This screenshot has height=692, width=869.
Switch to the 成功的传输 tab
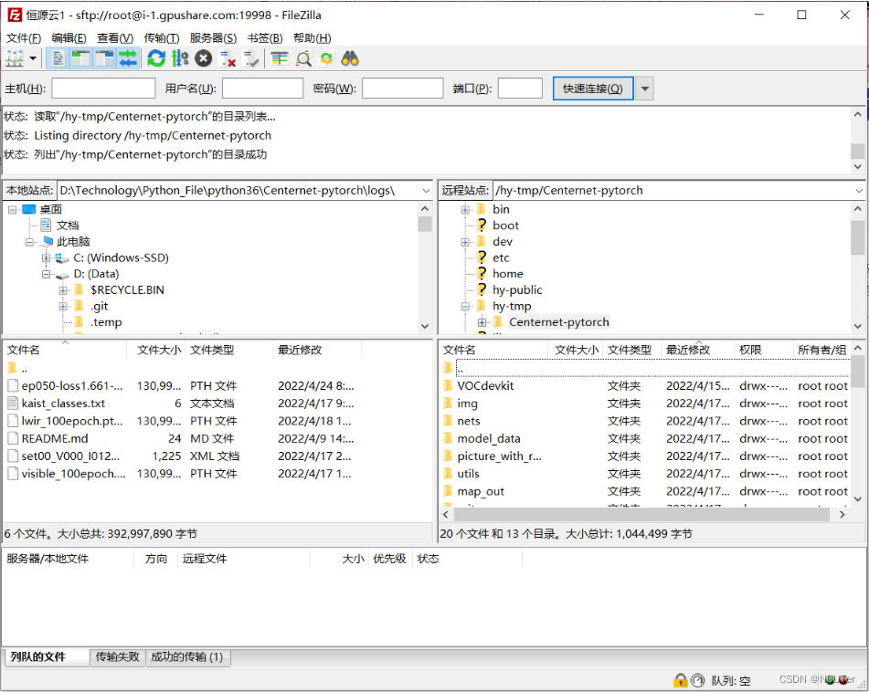[188, 657]
